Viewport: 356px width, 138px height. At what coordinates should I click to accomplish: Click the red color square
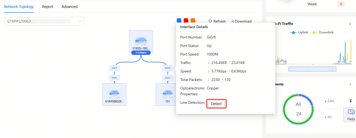click(186, 20)
